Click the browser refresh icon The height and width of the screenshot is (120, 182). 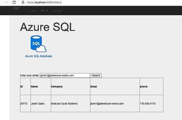[x=14, y=2]
